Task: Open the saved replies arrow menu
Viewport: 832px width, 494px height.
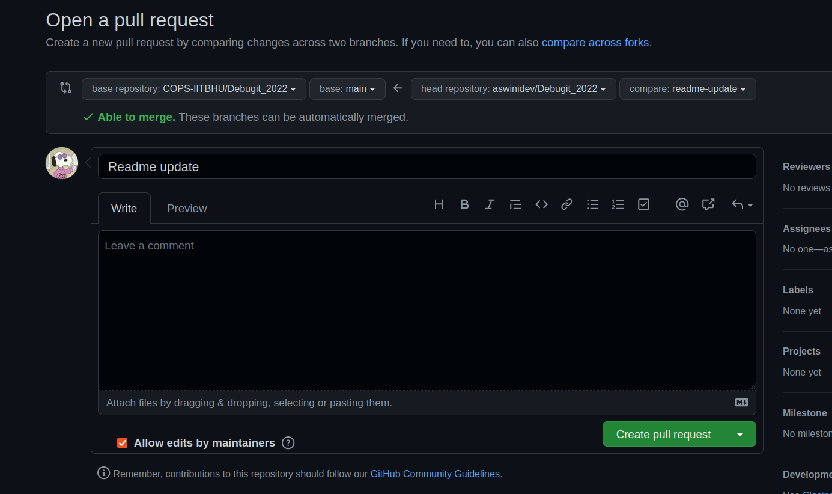Action: (742, 204)
